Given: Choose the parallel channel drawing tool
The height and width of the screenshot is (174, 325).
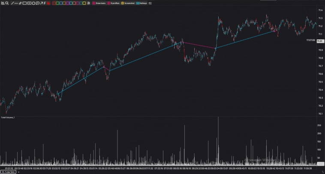Looking at the screenshot, I should coord(20,3).
